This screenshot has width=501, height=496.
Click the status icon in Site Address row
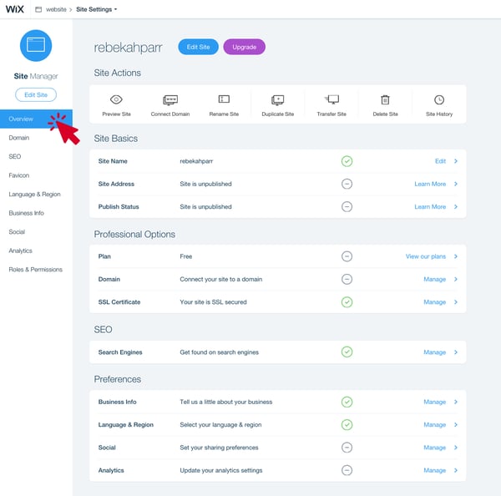coord(347,184)
